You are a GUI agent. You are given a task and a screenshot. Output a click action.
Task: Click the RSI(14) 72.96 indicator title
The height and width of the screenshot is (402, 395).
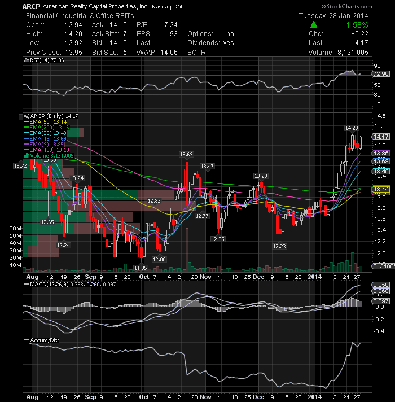[x=47, y=60]
